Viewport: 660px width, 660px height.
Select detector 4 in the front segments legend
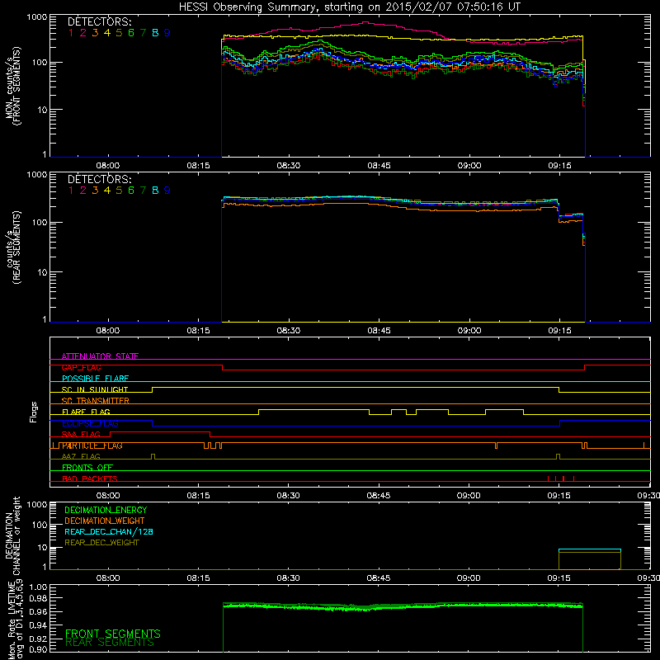[x=107, y=33]
